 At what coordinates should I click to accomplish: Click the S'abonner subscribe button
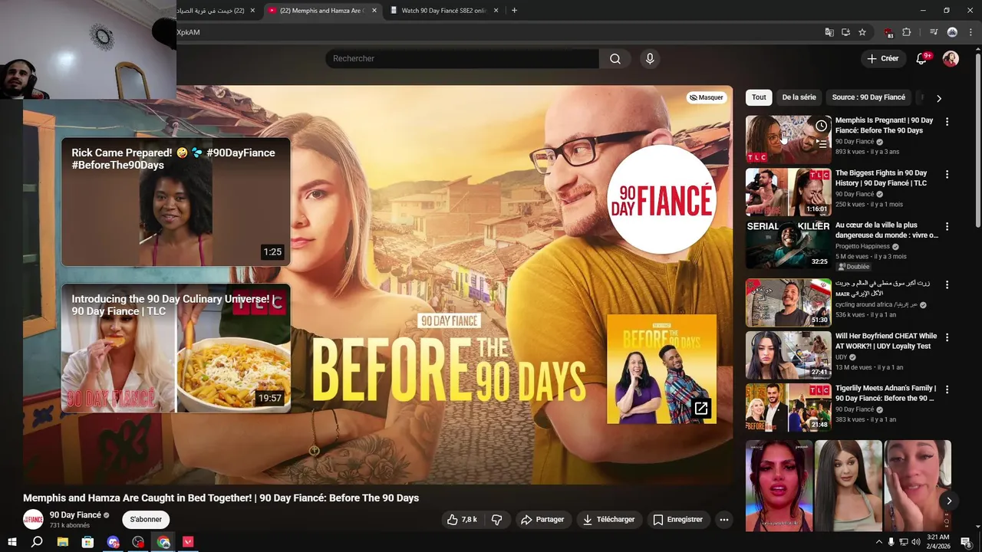pos(146,520)
